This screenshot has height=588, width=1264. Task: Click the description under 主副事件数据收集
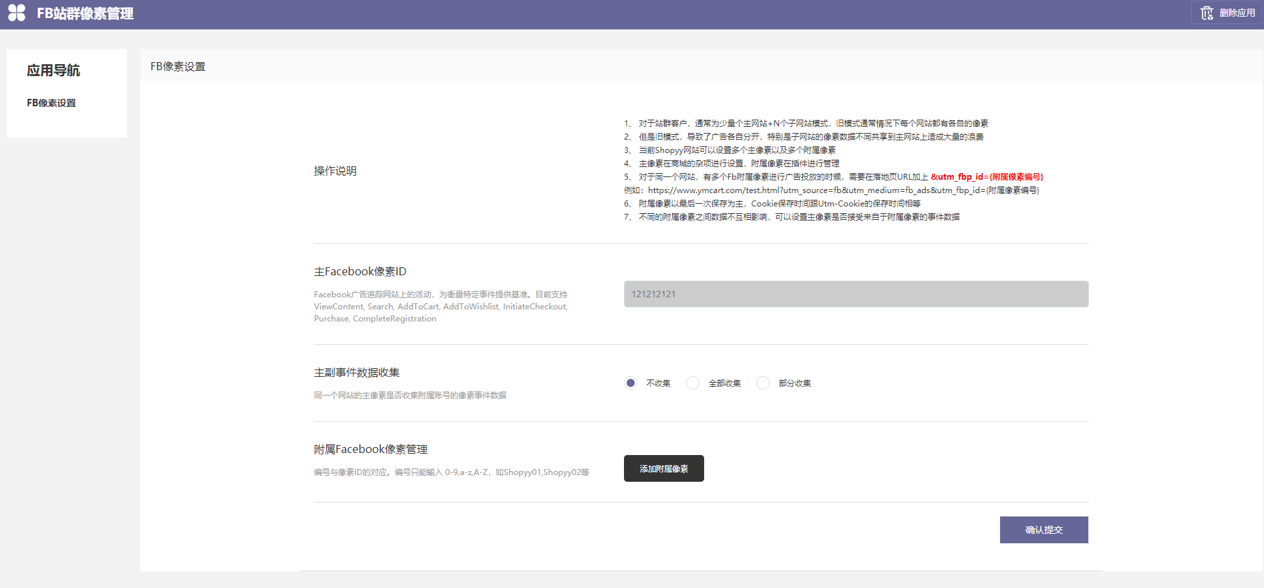(x=410, y=395)
